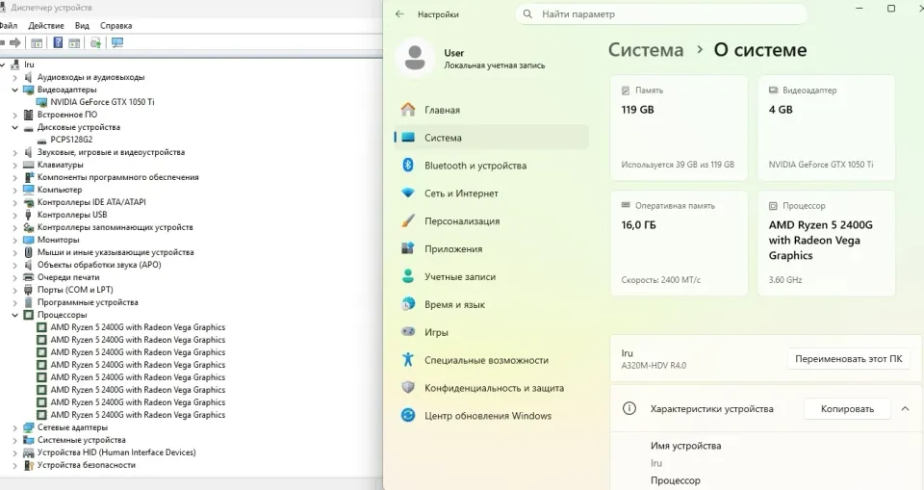Click the Windows Update circular arrows icon

pos(408,415)
